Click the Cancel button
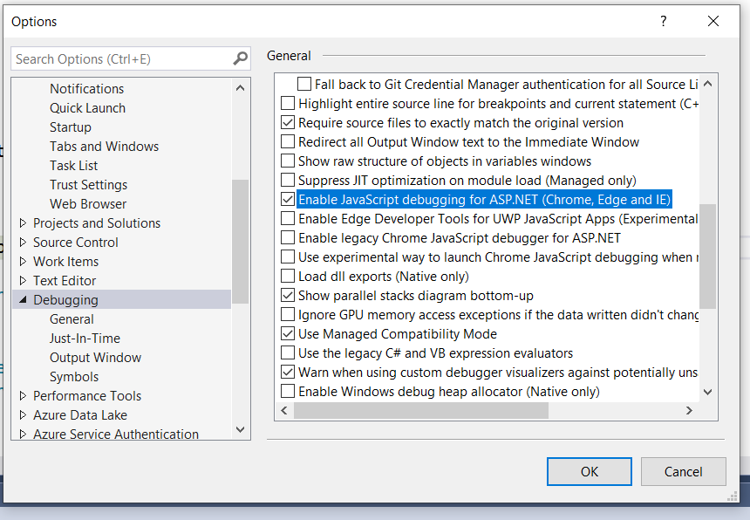750x520 pixels. coord(683,471)
